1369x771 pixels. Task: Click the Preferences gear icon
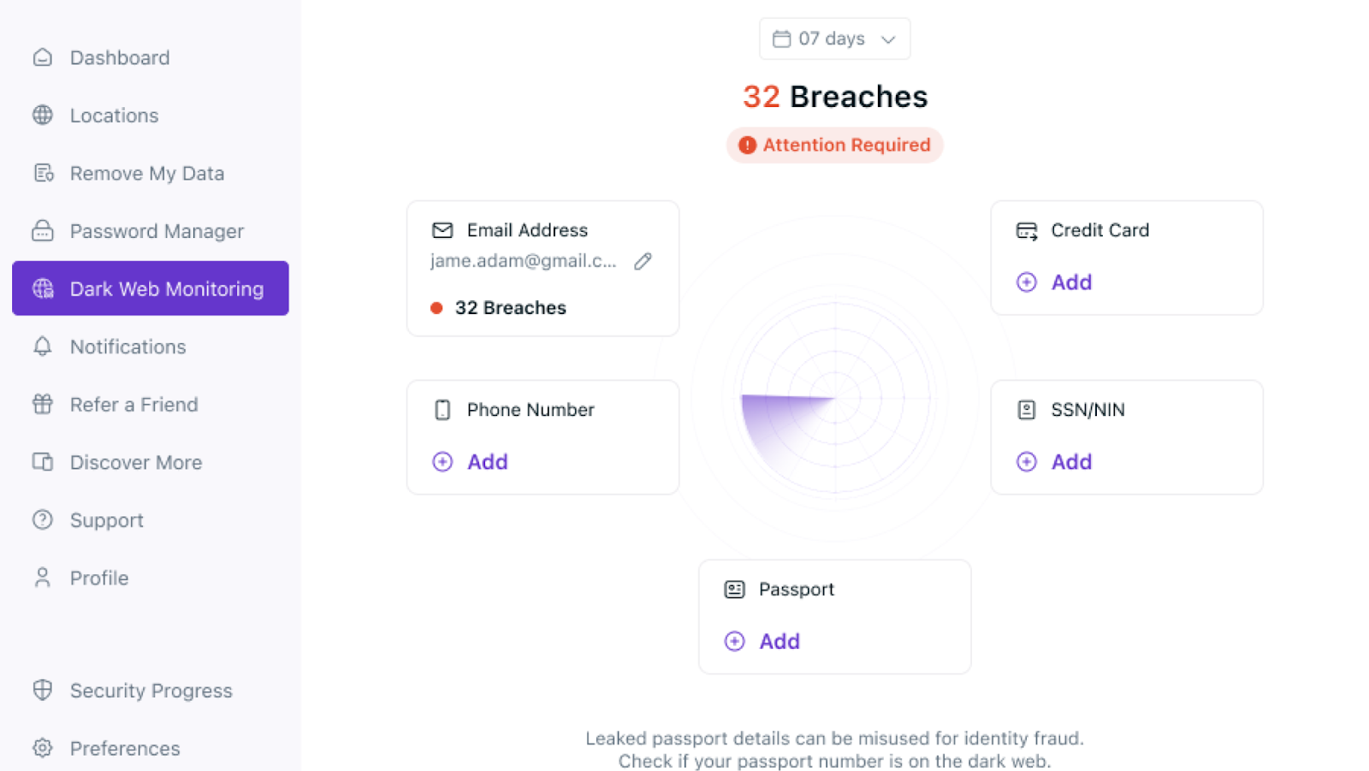(x=43, y=748)
